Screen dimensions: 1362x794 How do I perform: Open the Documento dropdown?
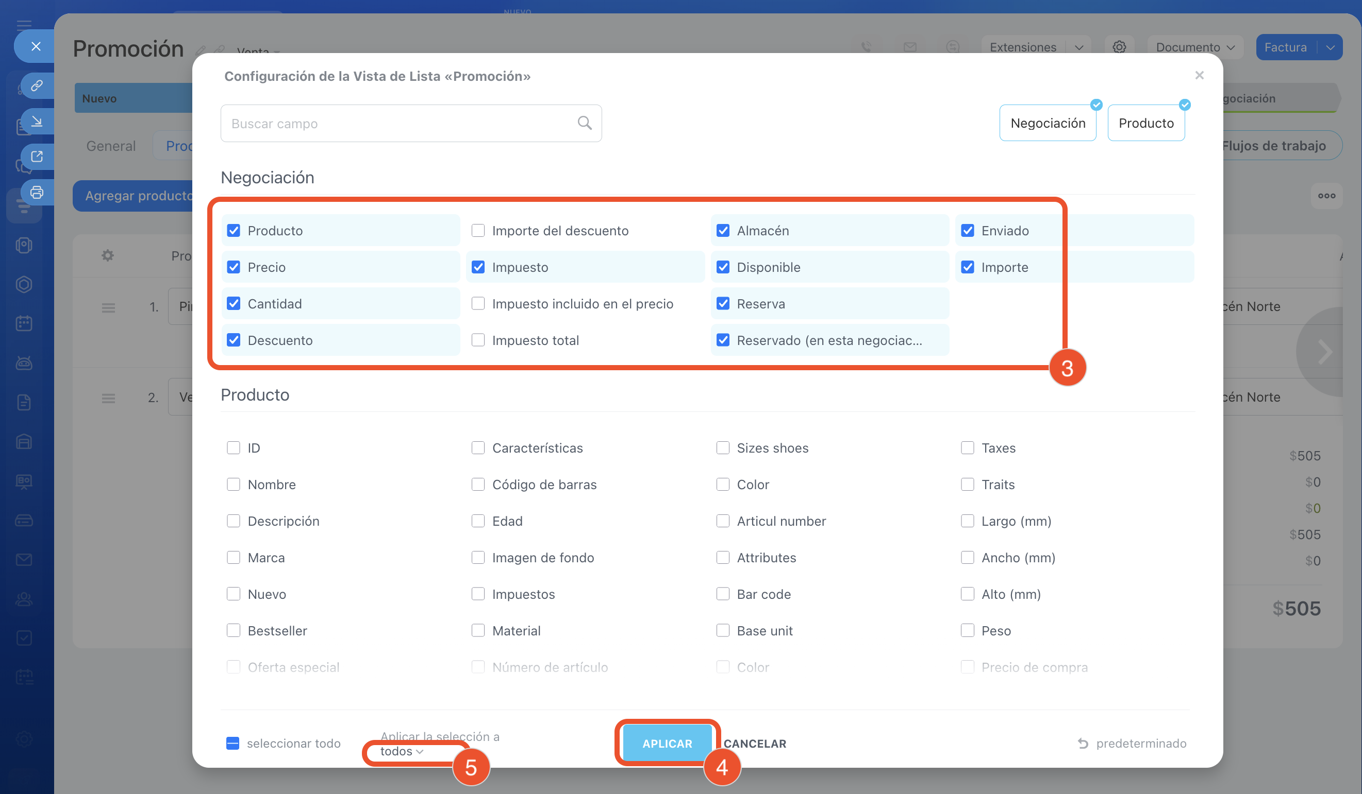point(1194,47)
